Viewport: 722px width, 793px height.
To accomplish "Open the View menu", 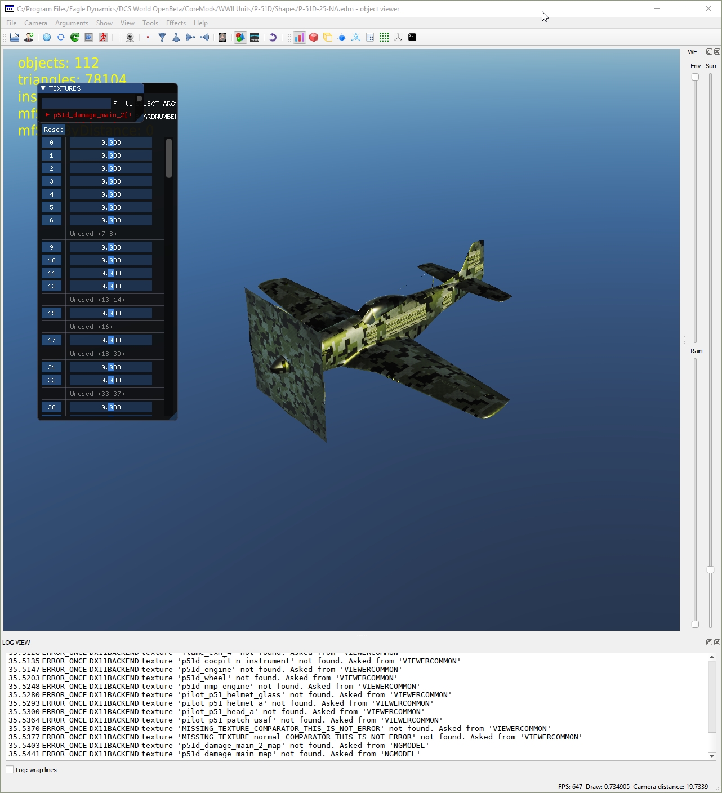I will point(127,23).
